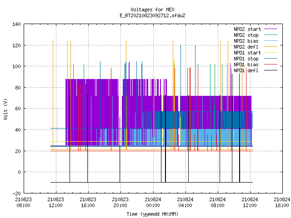The image size is (291, 218).
Task: Click the black NPD1 defl legend line
Action: coord(271,70)
